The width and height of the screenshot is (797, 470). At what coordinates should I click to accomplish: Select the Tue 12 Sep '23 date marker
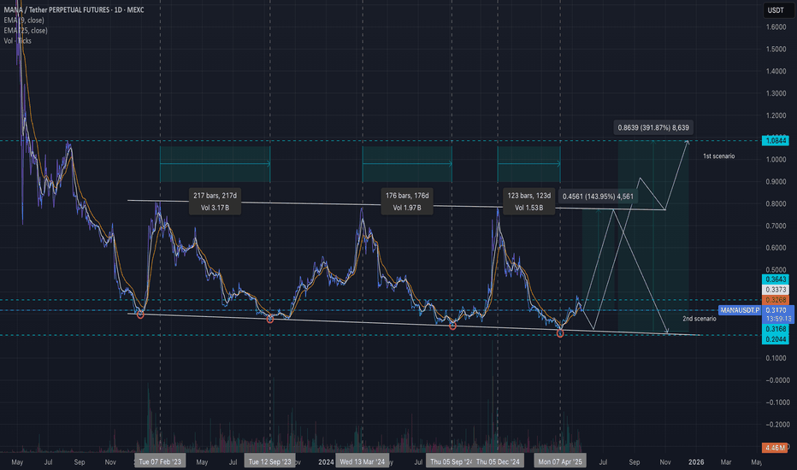click(270, 461)
